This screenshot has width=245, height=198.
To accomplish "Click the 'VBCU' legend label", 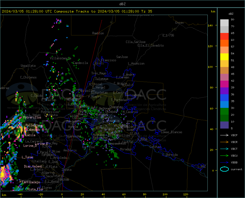I will pyautogui.click(x=234, y=156).
